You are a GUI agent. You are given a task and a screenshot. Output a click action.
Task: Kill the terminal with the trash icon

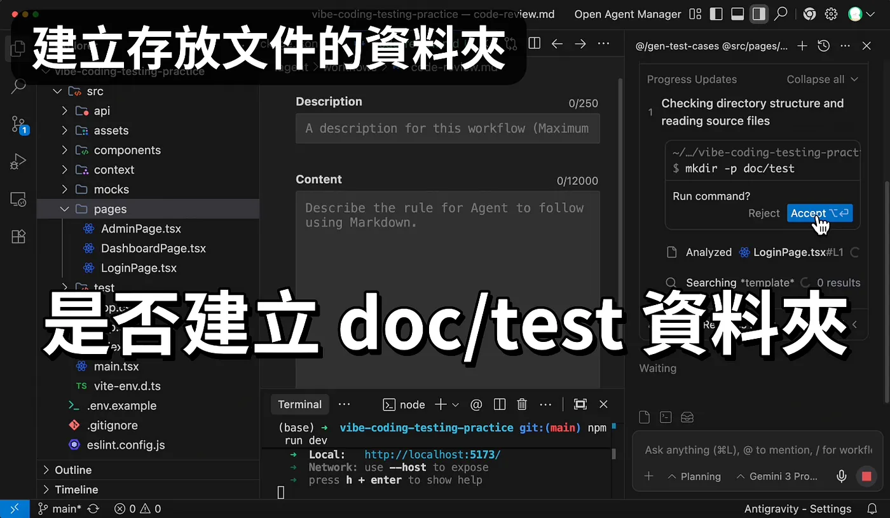coord(522,404)
